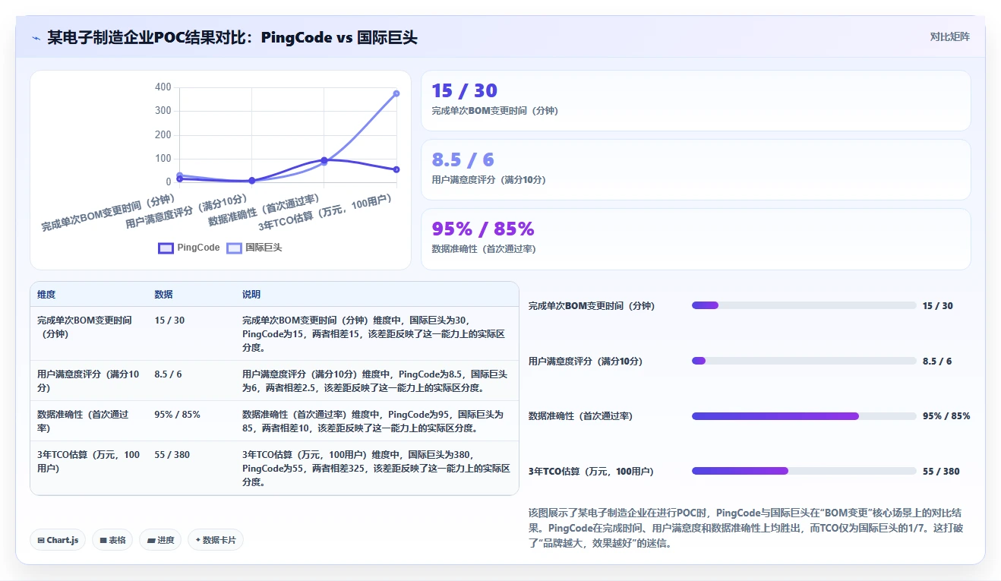Select the 数据卡片 tag chip
1001x581 pixels.
pyautogui.click(x=216, y=540)
